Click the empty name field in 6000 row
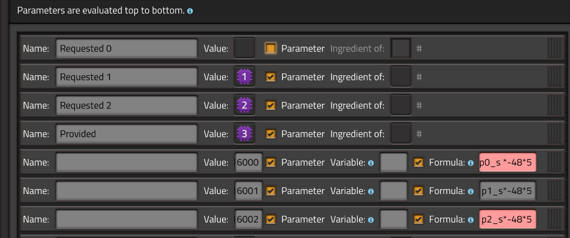Screen dimensions: 570x238 pos(127,162)
